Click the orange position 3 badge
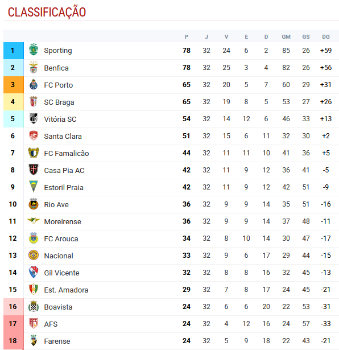The width and height of the screenshot is (339, 350). (x=14, y=85)
